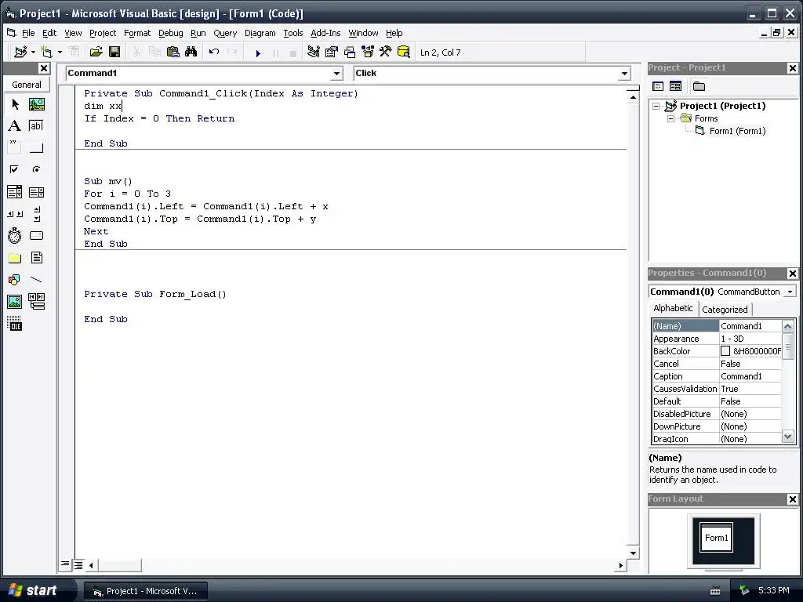
Task: Select the DirListBox folder tool
Action: 15,257
